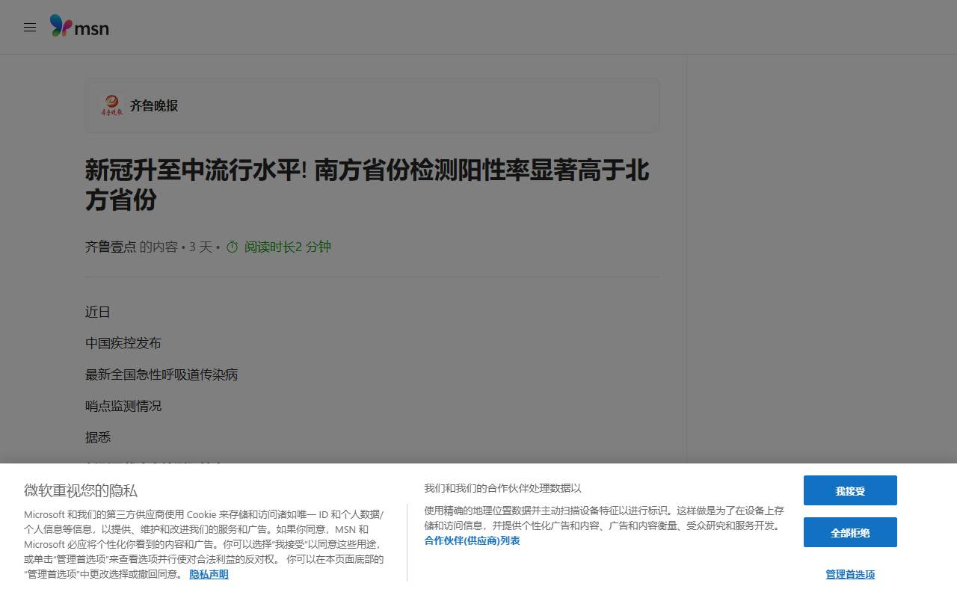Click the paragraph text 中国疾控发布
The height and width of the screenshot is (598, 957).
pos(123,343)
